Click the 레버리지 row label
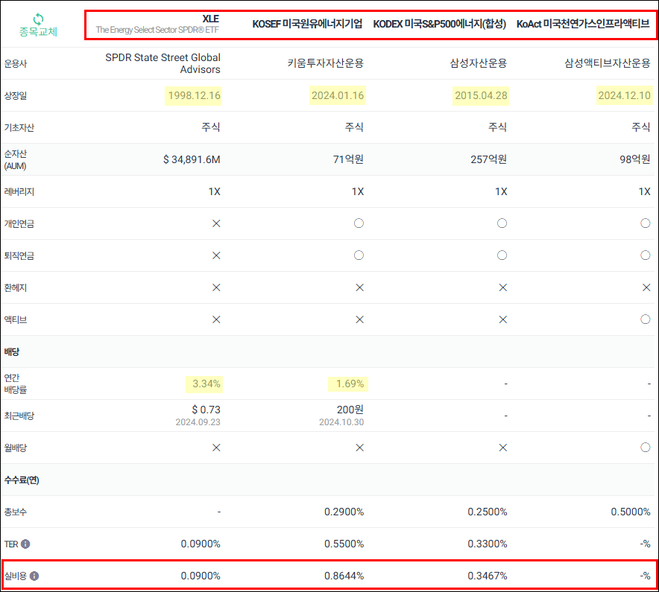 [19, 191]
